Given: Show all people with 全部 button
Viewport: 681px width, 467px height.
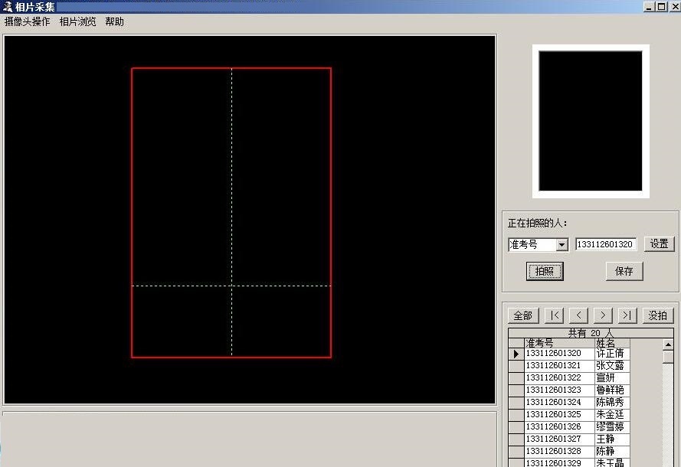Looking at the screenshot, I should click(x=523, y=315).
